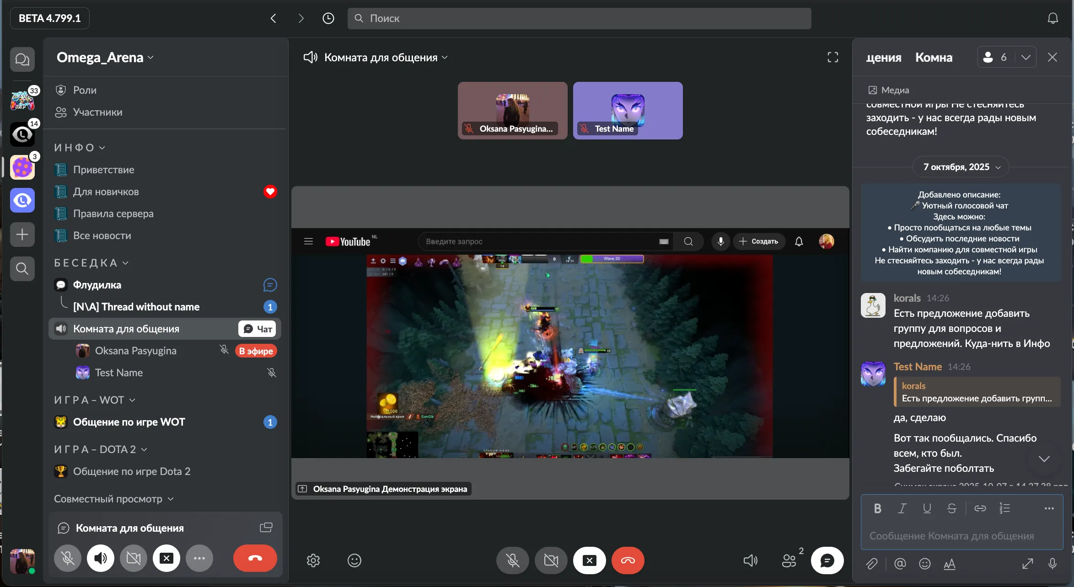This screenshot has height=587, width=1074.
Task: Click the attach file paperclip icon
Action: tap(872, 564)
